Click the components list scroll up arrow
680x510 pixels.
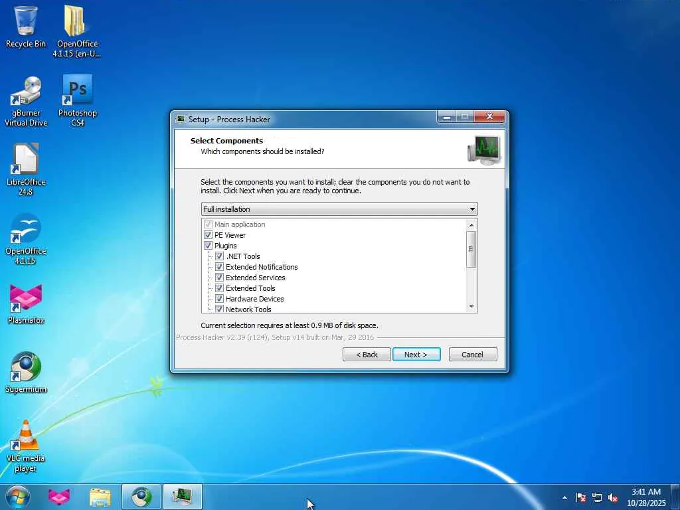pos(471,224)
